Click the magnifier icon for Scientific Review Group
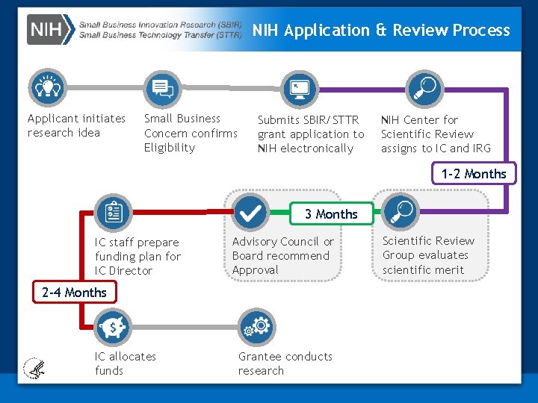Screen dimensions: 538x403 (x=400, y=211)
